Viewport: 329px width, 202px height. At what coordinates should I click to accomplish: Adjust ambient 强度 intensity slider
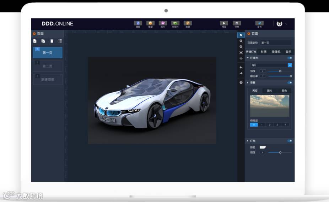click(x=280, y=71)
